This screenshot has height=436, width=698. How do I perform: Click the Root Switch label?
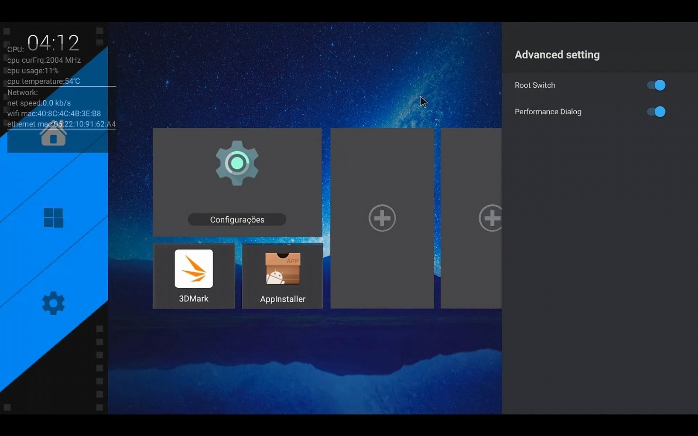[534, 85]
